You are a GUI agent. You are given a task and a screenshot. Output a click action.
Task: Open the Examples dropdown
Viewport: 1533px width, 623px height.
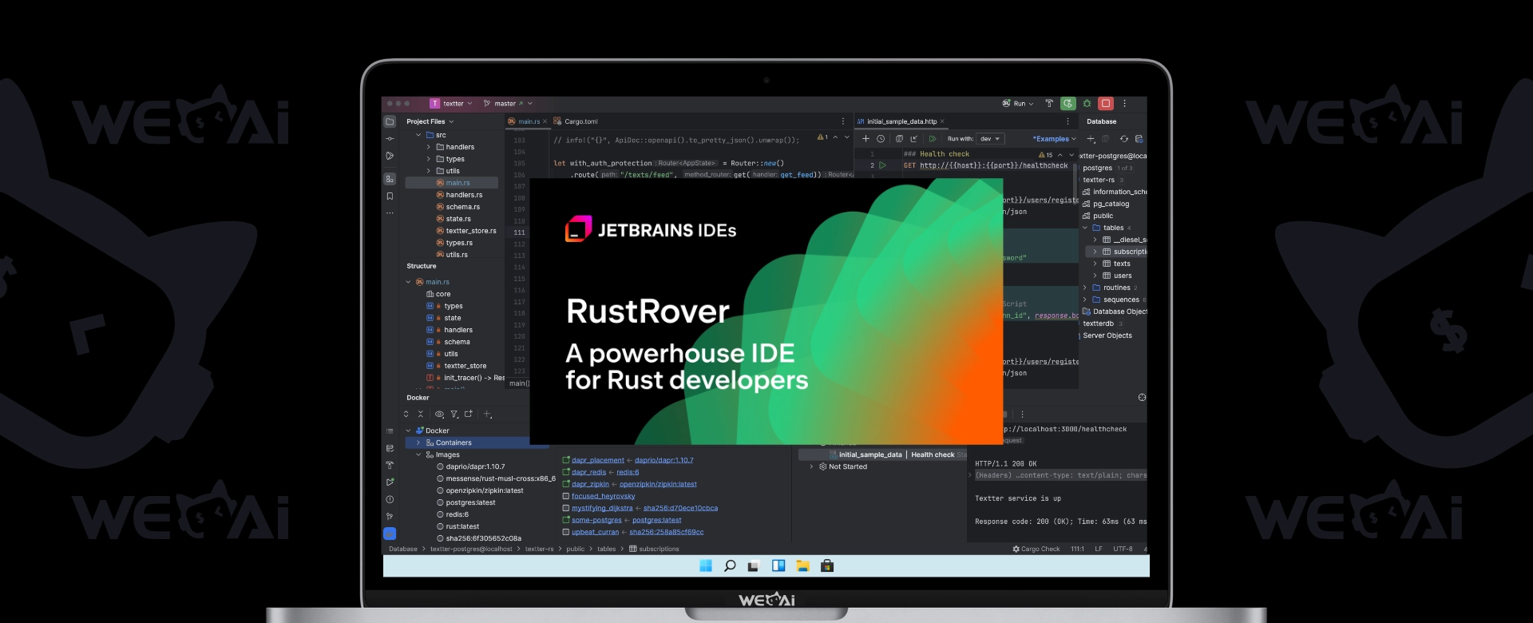click(1054, 139)
